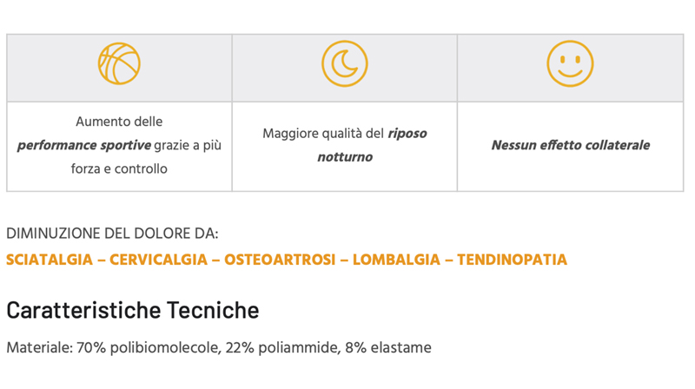This screenshot has width=695, height=389.
Task: Click the word 'Materiale:'
Action: 39,348
